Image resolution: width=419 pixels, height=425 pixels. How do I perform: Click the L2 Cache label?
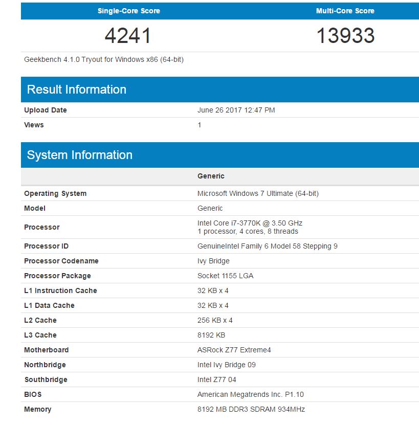pyautogui.click(x=40, y=320)
